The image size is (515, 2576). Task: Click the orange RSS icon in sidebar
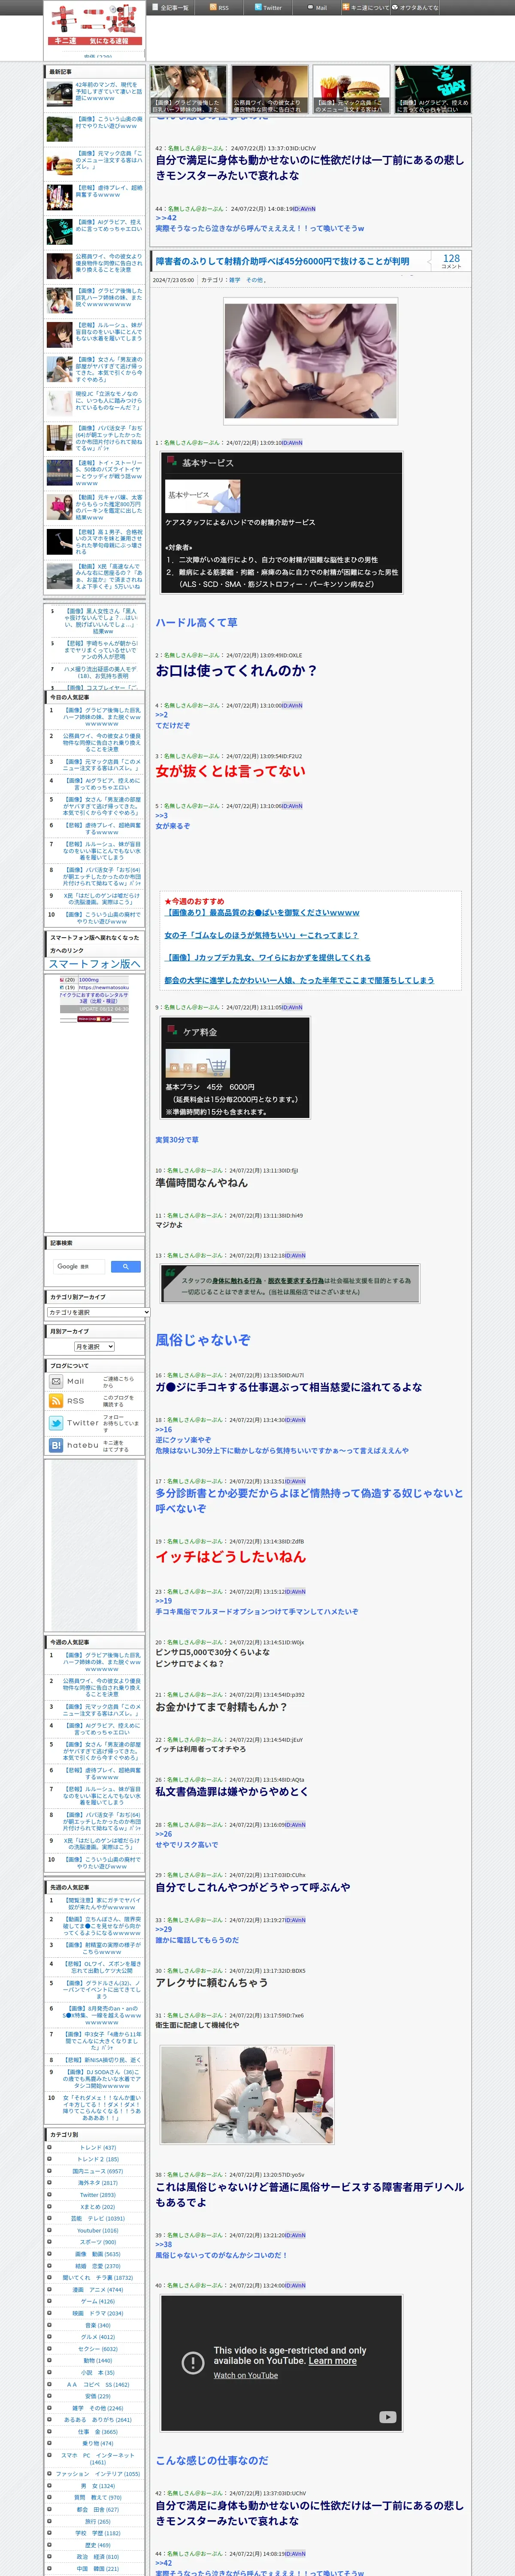tap(56, 1401)
